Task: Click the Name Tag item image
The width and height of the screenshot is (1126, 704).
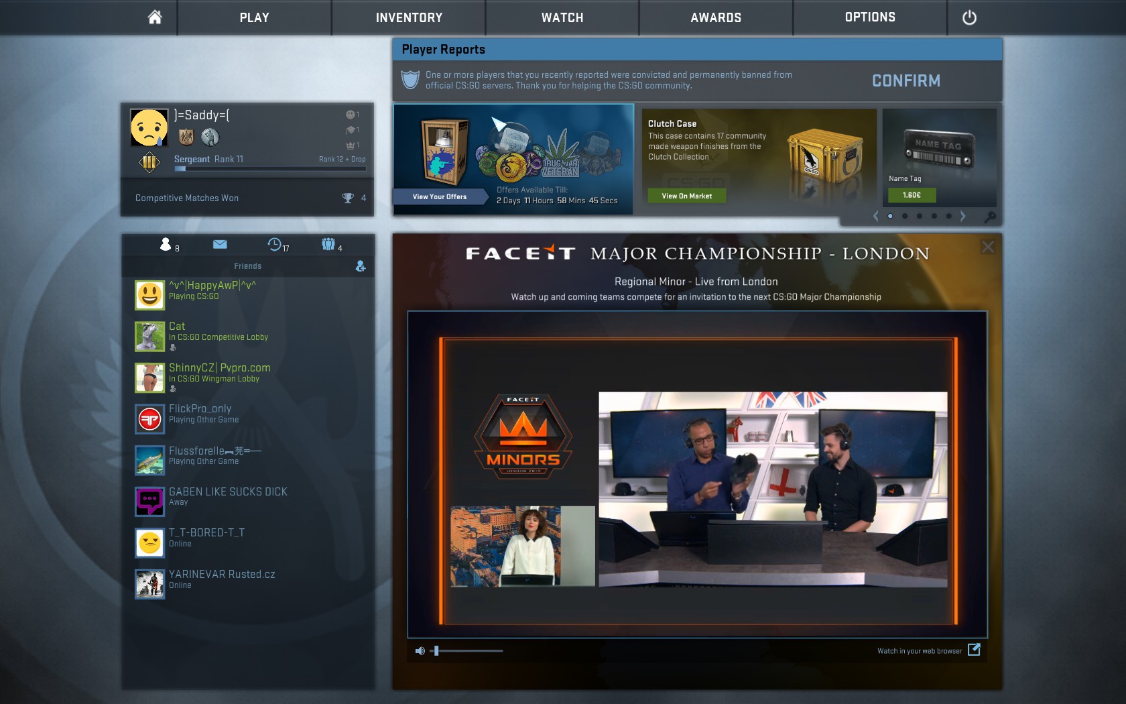Action: (938, 149)
